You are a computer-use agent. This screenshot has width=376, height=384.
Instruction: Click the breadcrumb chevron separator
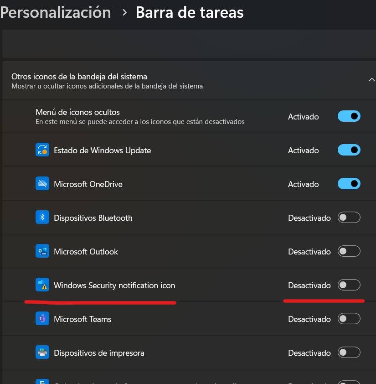124,13
